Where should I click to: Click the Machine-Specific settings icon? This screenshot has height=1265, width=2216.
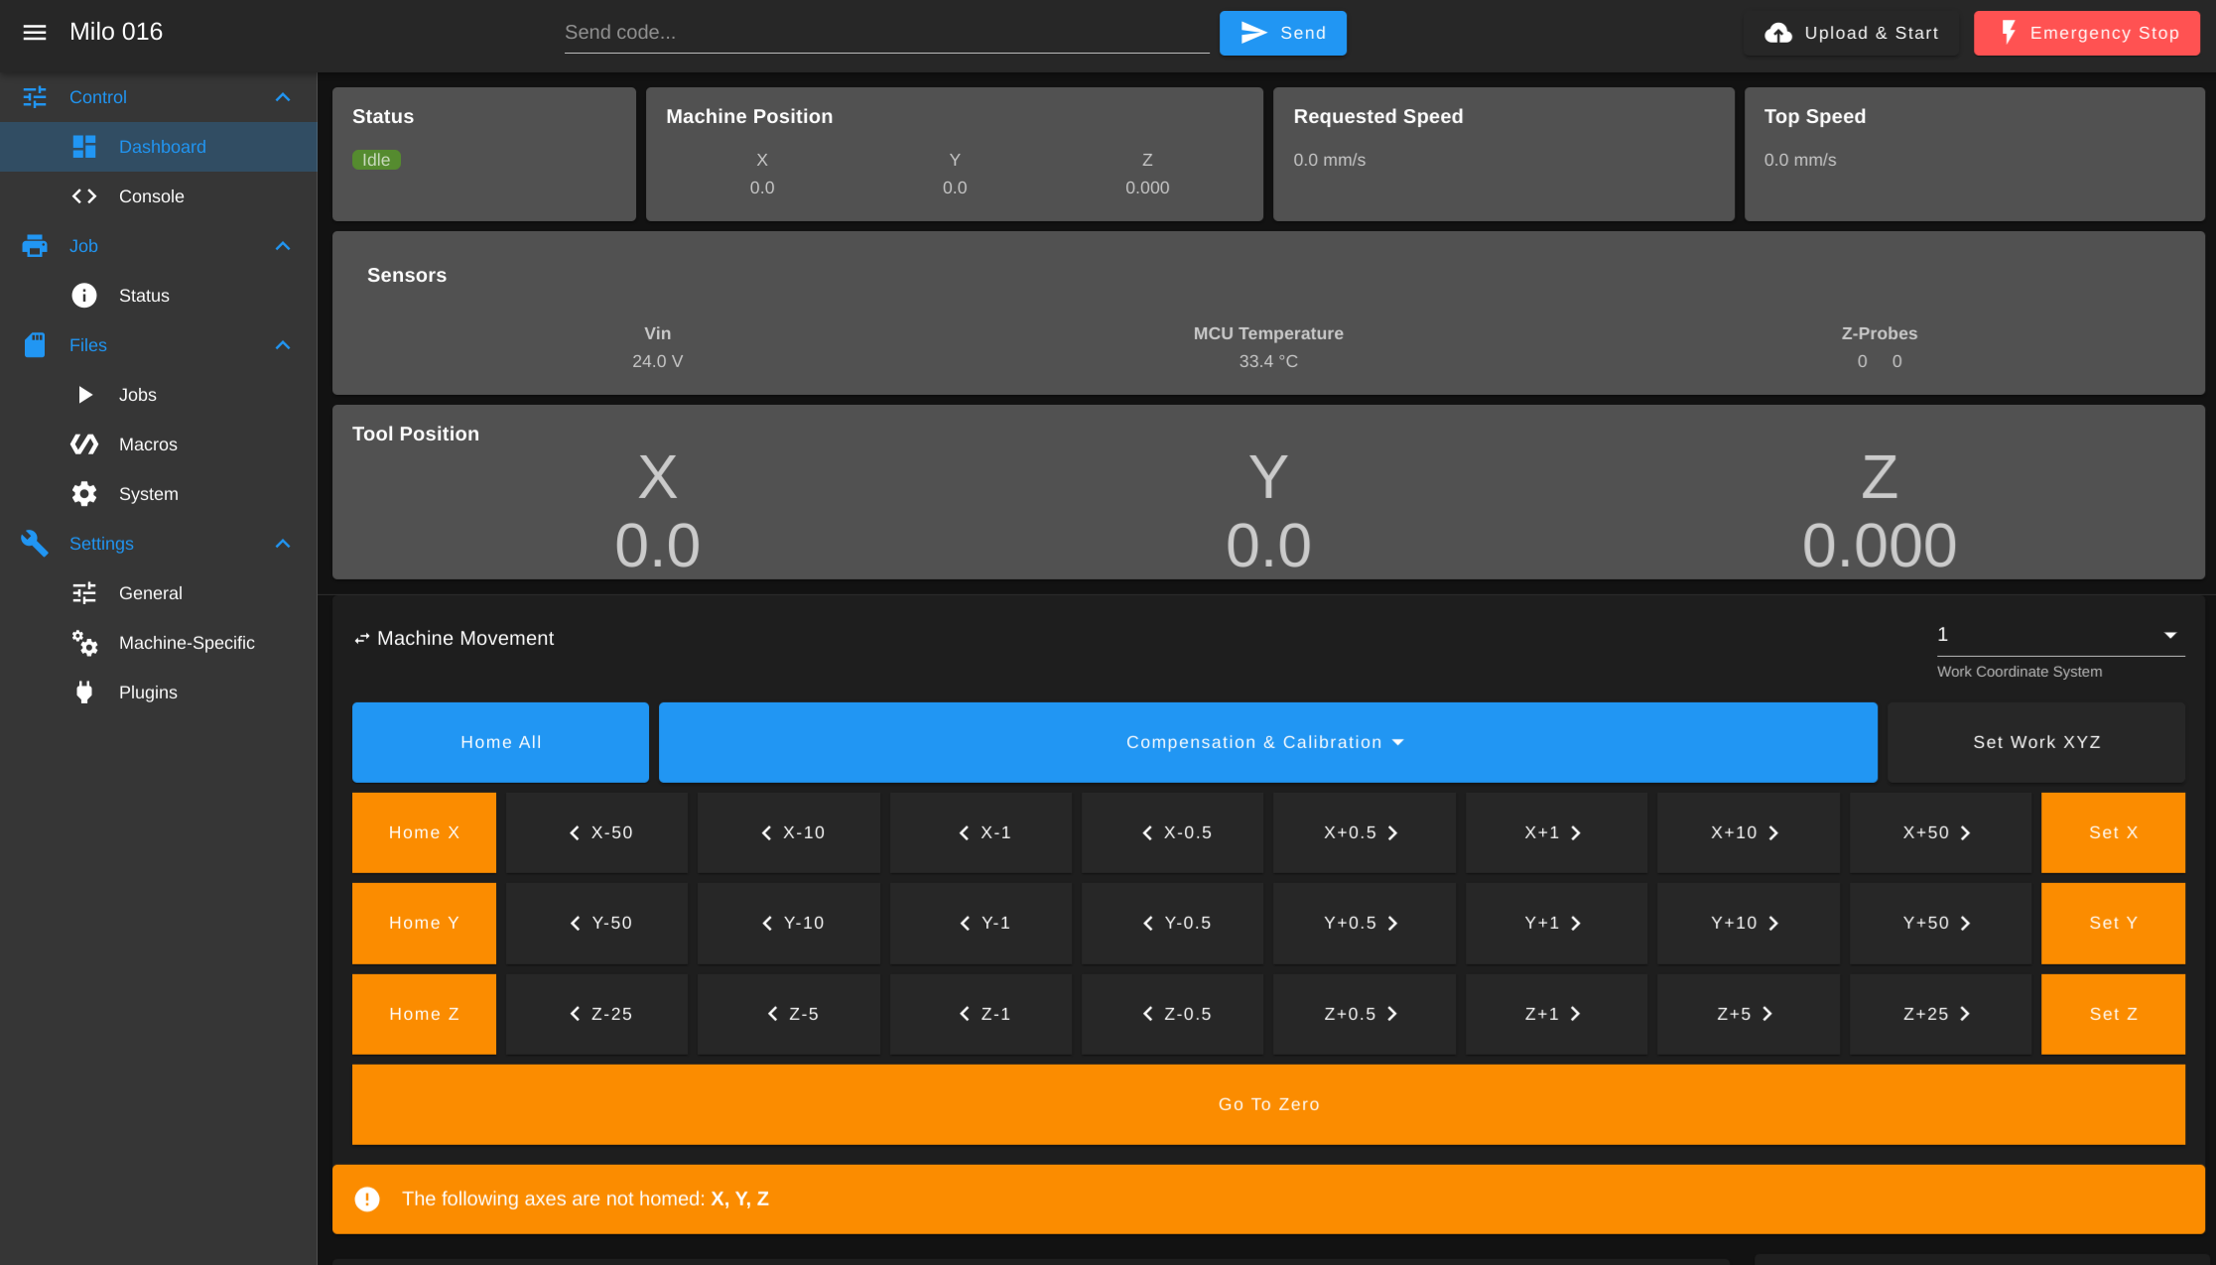82,642
